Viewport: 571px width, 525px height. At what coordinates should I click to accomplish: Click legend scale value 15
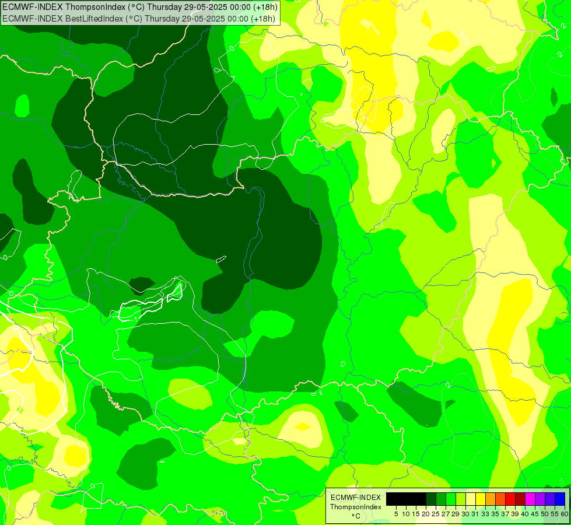[x=416, y=514]
